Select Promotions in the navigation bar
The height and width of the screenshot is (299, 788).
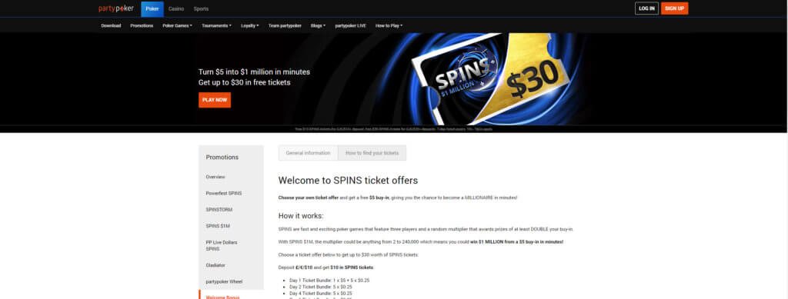click(x=142, y=25)
